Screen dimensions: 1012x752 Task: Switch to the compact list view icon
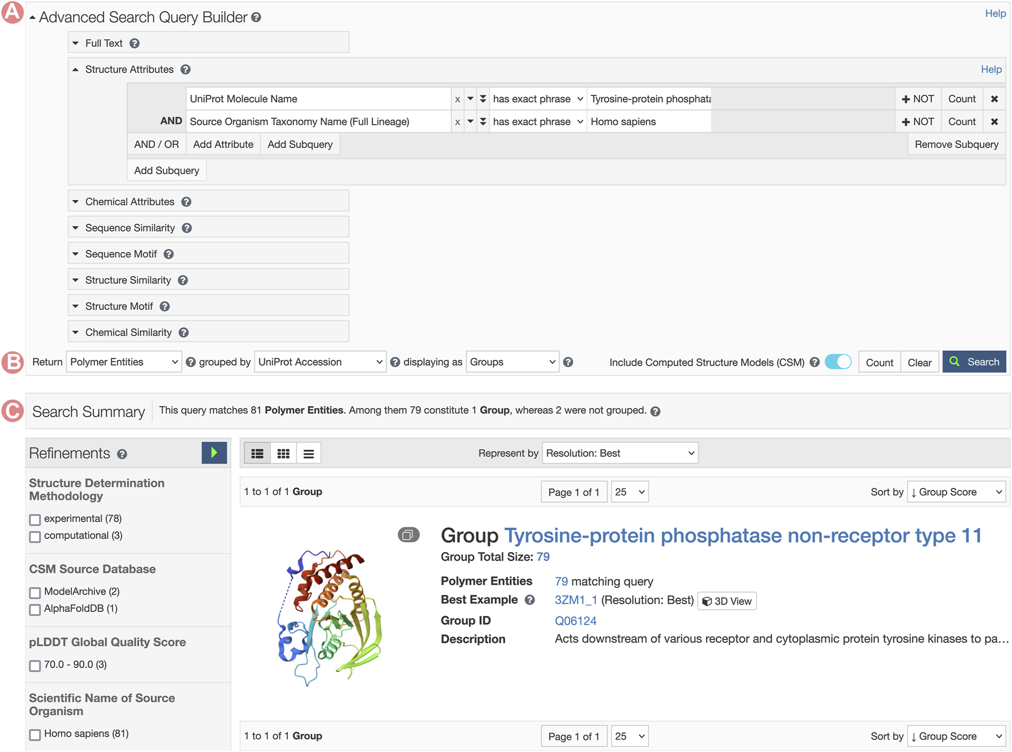(x=308, y=453)
